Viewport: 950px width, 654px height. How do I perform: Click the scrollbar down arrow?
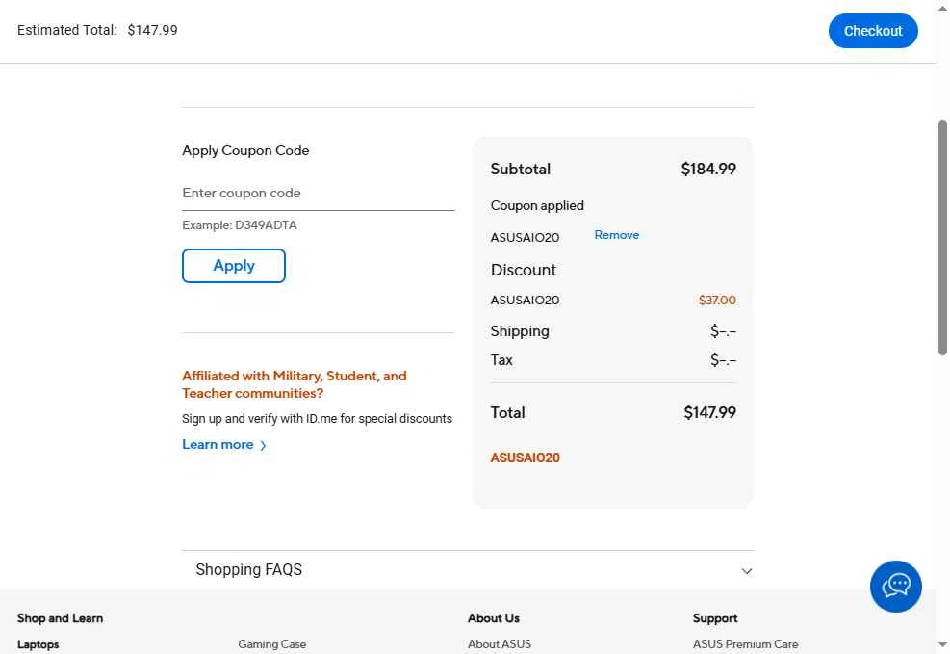pyautogui.click(x=942, y=646)
